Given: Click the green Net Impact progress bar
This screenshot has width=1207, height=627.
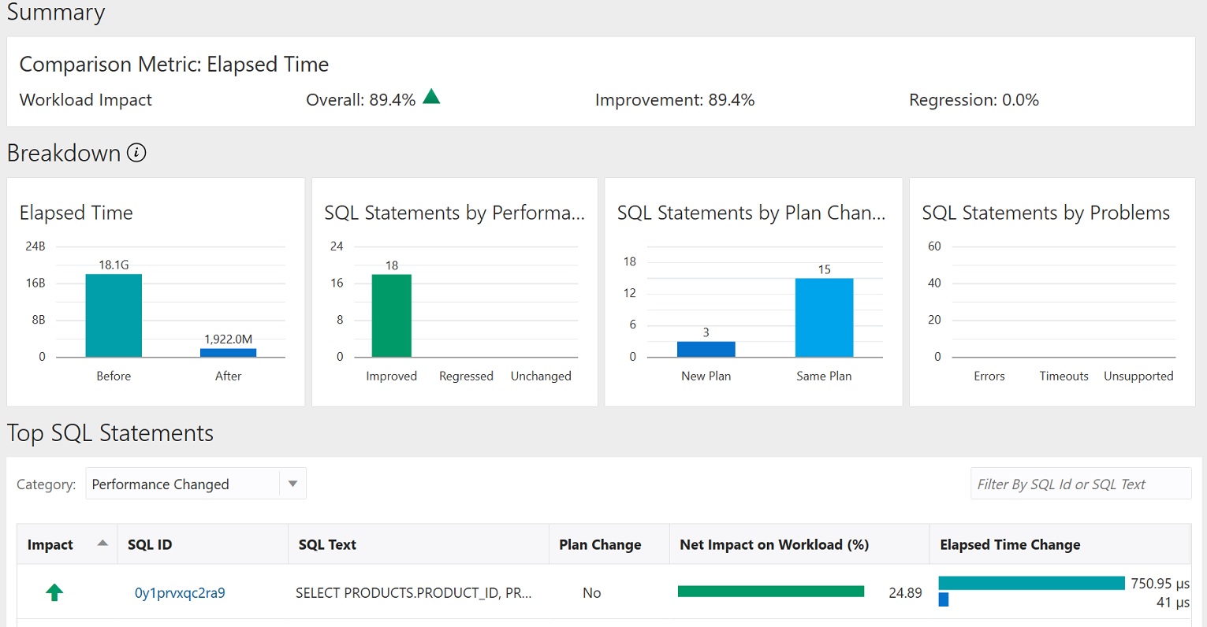Looking at the screenshot, I should point(770,592).
